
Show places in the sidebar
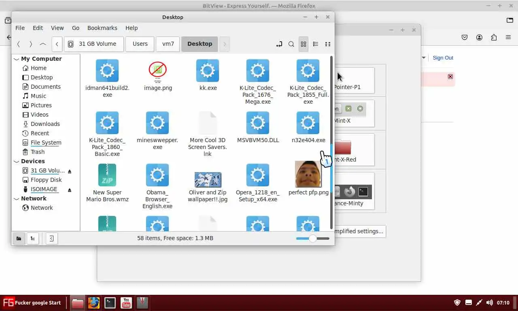click(19, 239)
